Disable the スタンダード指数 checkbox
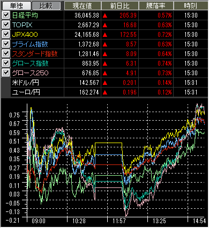Screen dimensions: 209x228 [6, 53]
